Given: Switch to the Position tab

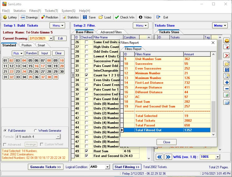Looking at the screenshot, I should tap(26, 45).
